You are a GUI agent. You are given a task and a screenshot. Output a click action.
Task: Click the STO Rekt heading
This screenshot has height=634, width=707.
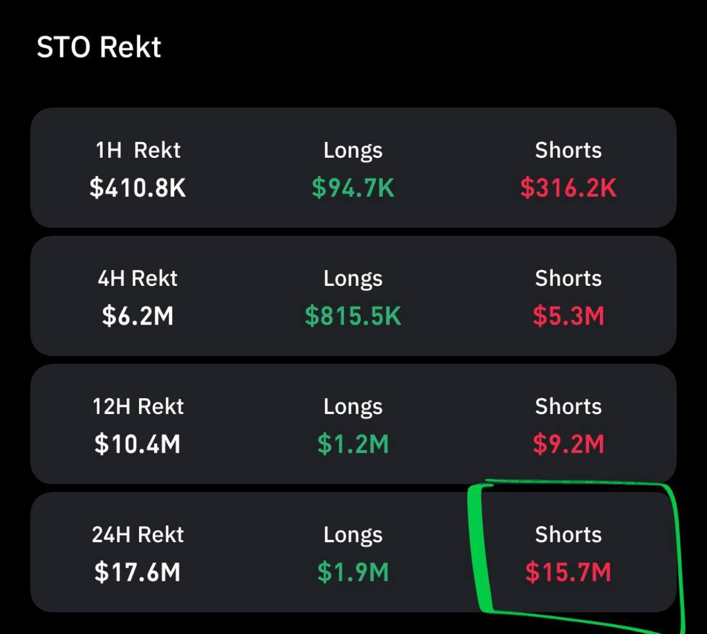click(99, 47)
